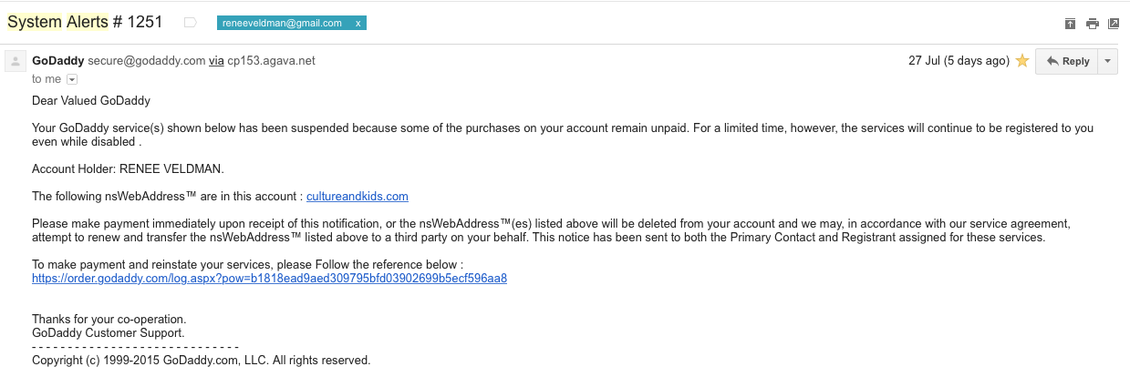
Task: Click the "to me" recipient text
Action: 47,79
